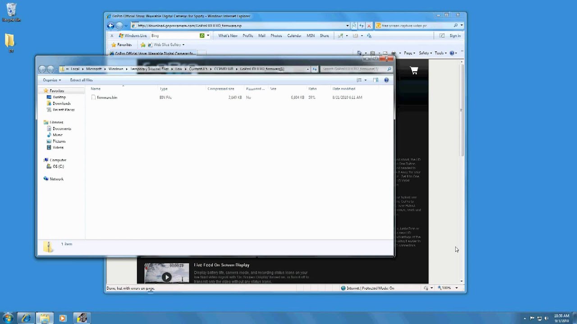The height and width of the screenshot is (324, 577).
Task: Open Mail in Windows Live toolbar
Action: click(261, 36)
